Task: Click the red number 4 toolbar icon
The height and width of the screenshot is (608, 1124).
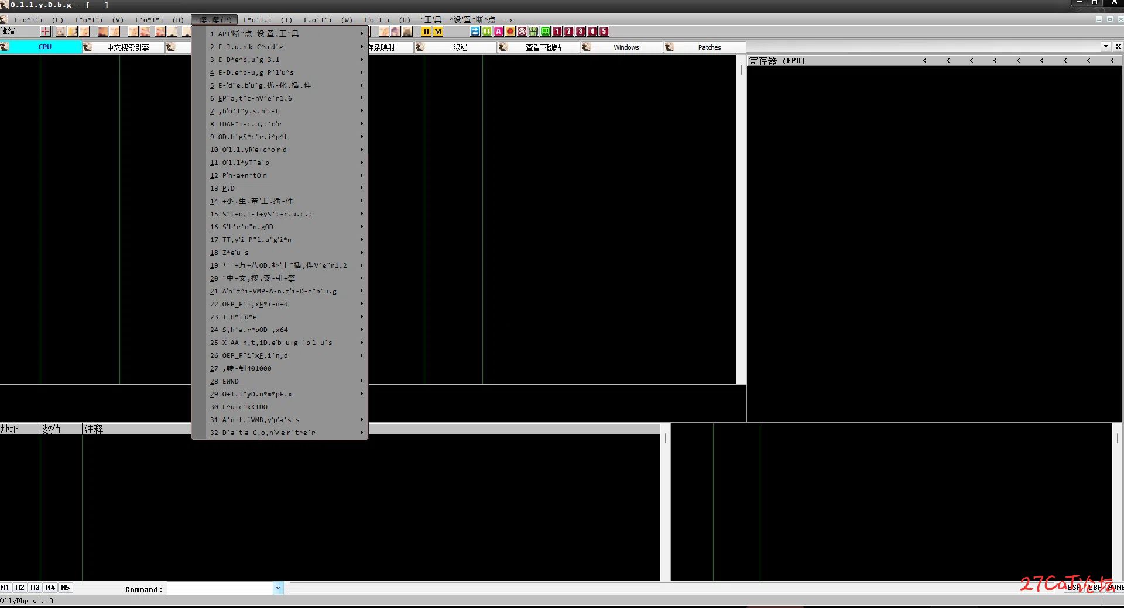Action: [592, 32]
